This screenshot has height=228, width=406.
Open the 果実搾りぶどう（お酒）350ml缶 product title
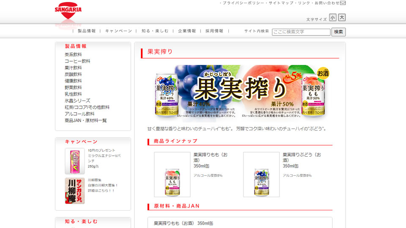click(302, 160)
